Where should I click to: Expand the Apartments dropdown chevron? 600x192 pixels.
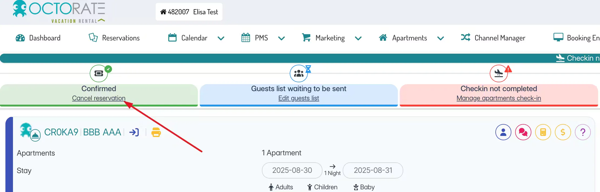[x=441, y=38]
